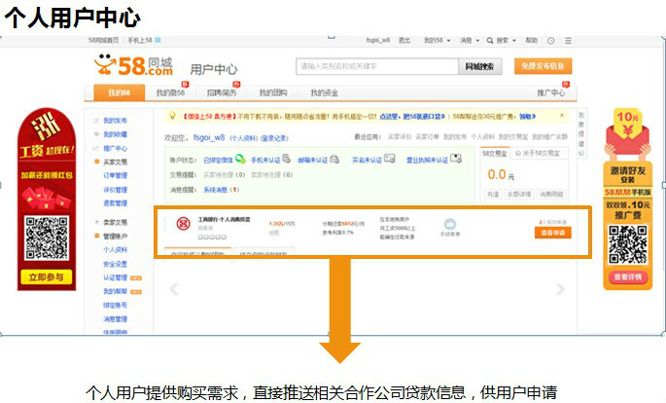
Task: Click the 我的发布 sidebar pencil icon
Action: 96,121
